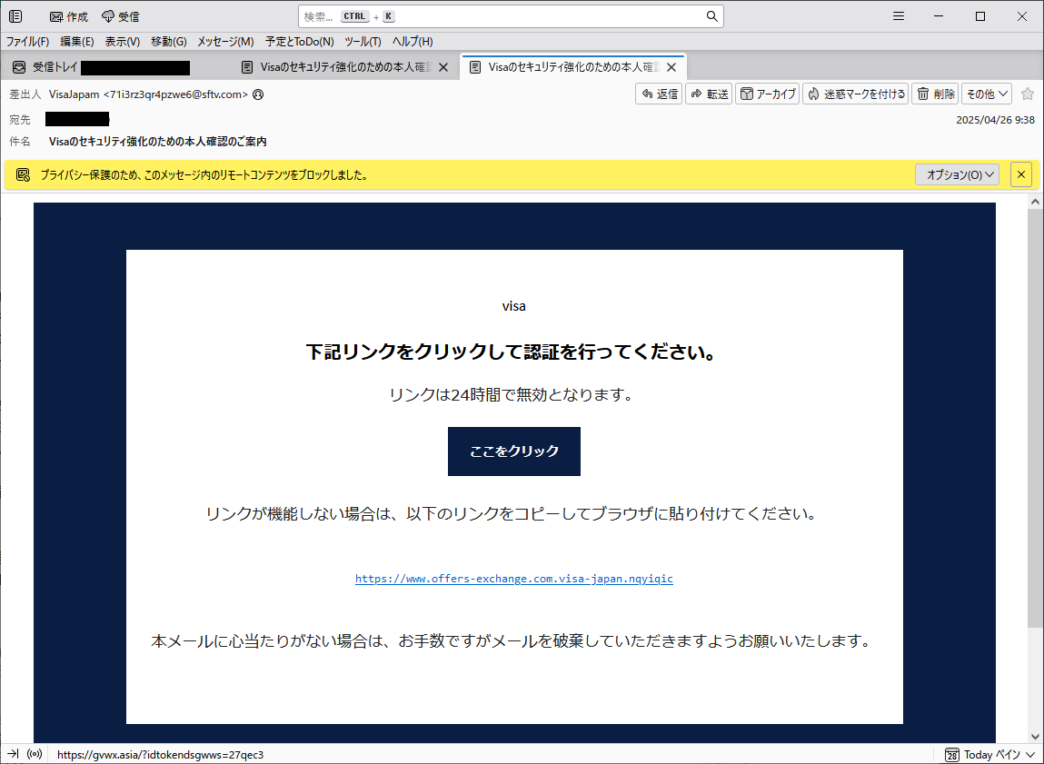The width and height of the screenshot is (1044, 764).
Task: Click the search magnifier icon
Action: (x=711, y=16)
